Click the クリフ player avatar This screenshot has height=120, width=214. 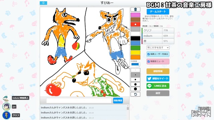(6, 115)
